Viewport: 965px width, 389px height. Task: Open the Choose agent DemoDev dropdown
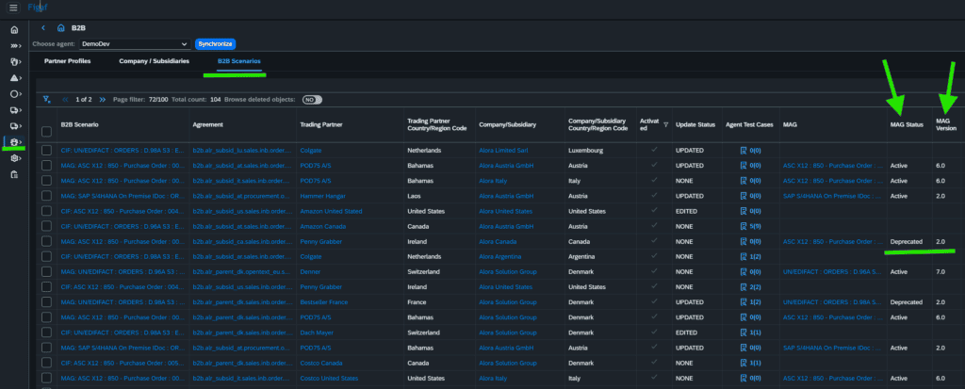pyautogui.click(x=134, y=44)
